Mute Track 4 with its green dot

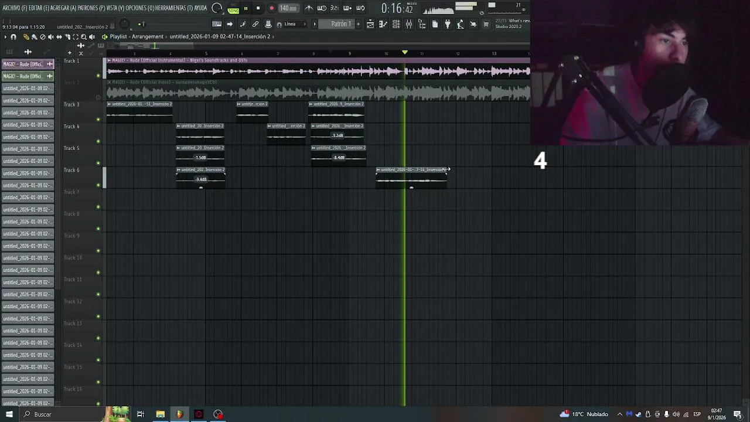click(98, 141)
